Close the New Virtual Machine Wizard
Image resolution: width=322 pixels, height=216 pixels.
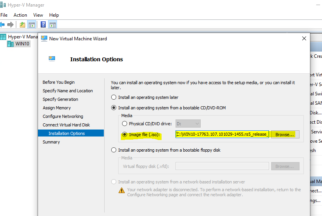[x=304, y=38]
